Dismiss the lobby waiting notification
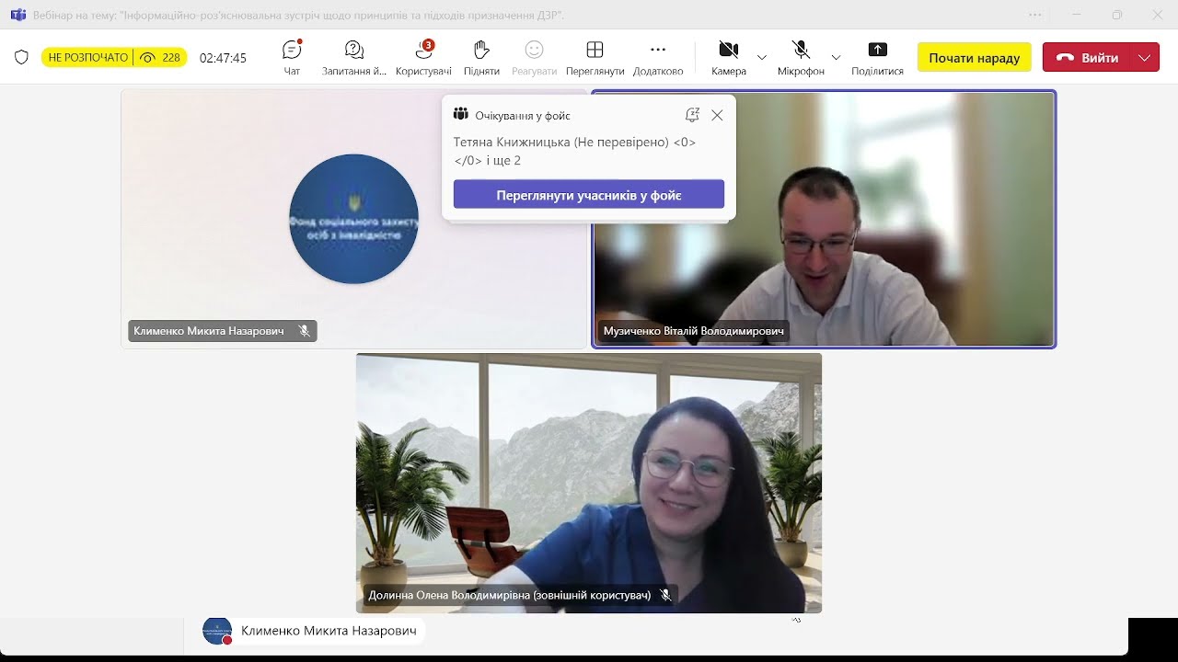The width and height of the screenshot is (1178, 662). 718,115
